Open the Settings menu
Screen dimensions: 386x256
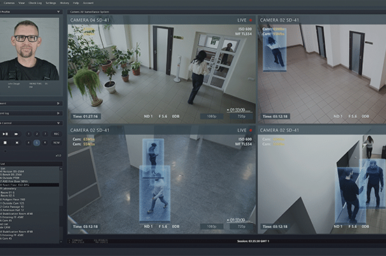pos(51,3)
